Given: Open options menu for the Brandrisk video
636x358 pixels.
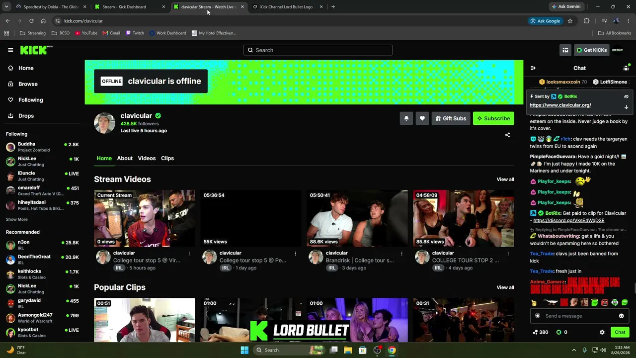Looking at the screenshot, I should tap(401, 254).
